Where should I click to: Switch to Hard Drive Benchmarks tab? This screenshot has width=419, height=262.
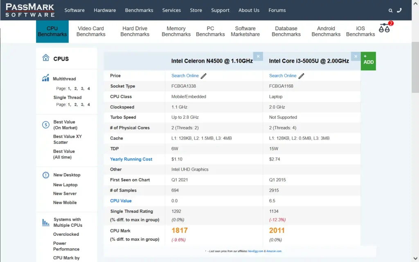pos(135,32)
